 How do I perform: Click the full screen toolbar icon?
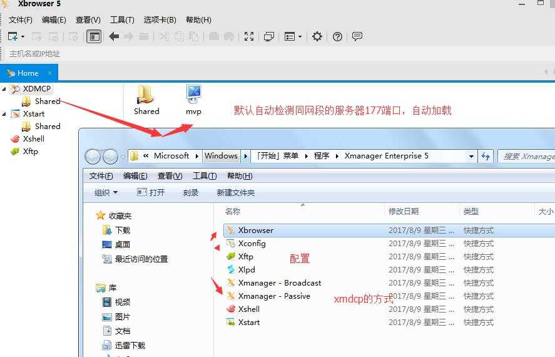point(249,36)
